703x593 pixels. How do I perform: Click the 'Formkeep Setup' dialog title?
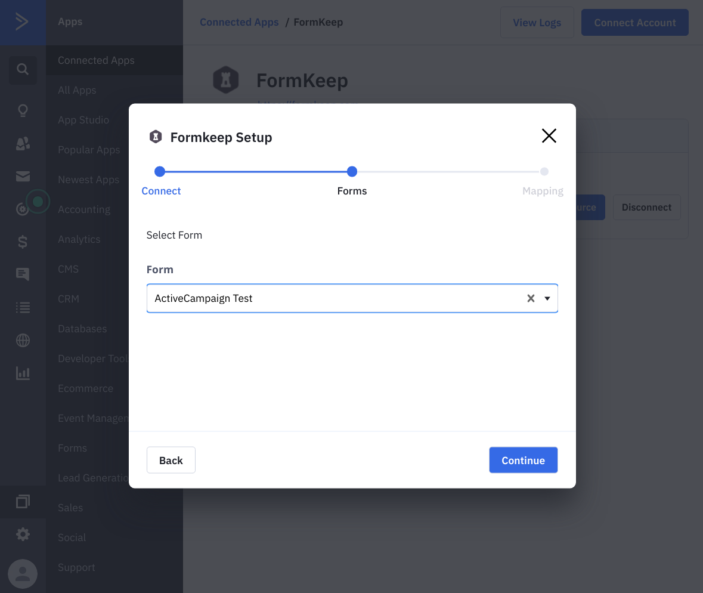click(221, 137)
